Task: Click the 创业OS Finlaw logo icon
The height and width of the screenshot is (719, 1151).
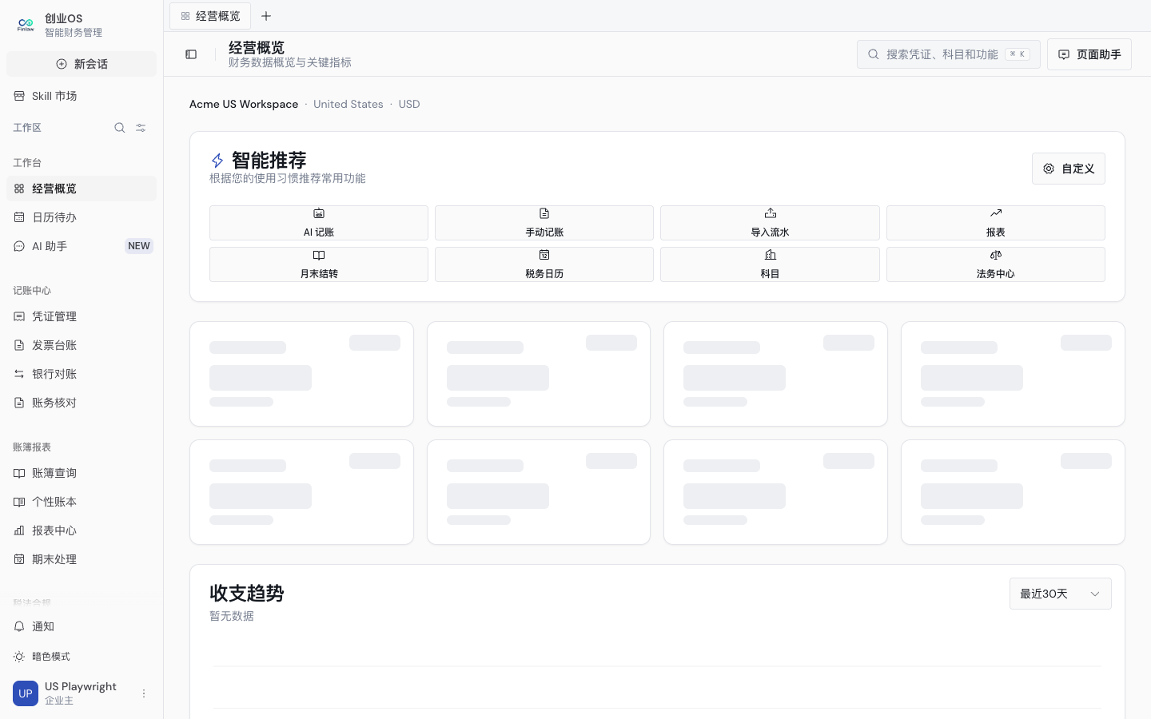Action: coord(26,25)
